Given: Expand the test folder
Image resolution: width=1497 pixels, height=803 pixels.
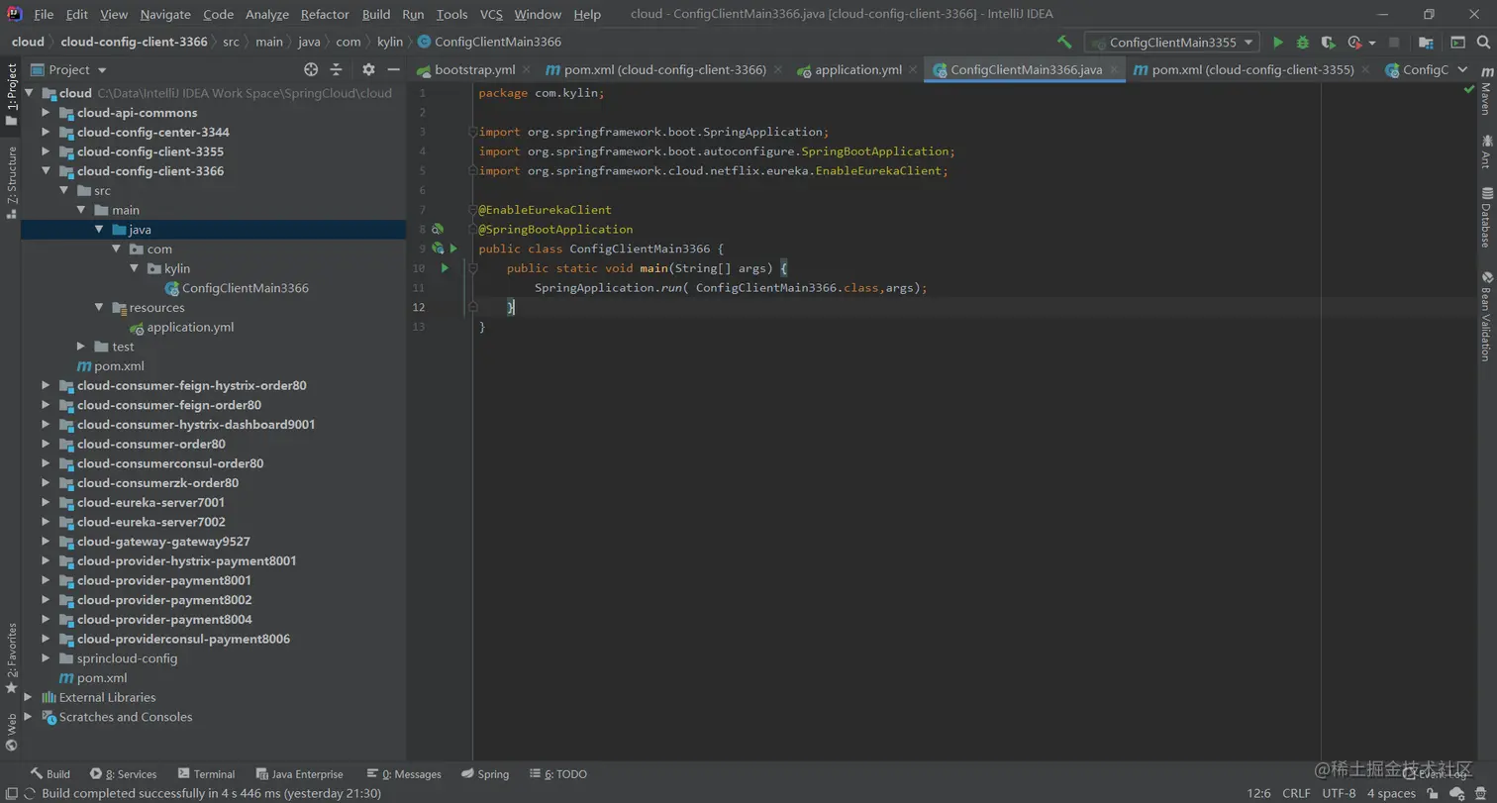Looking at the screenshot, I should [x=81, y=346].
